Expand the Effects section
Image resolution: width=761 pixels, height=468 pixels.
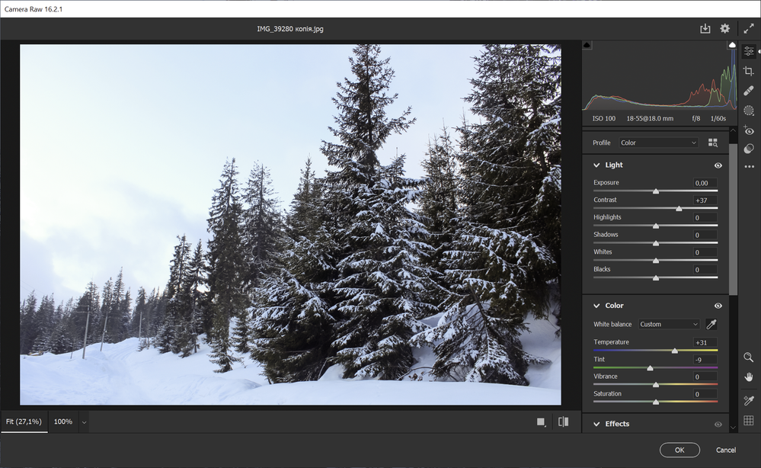point(596,425)
